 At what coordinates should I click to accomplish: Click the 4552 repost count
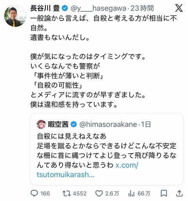[80, 194]
